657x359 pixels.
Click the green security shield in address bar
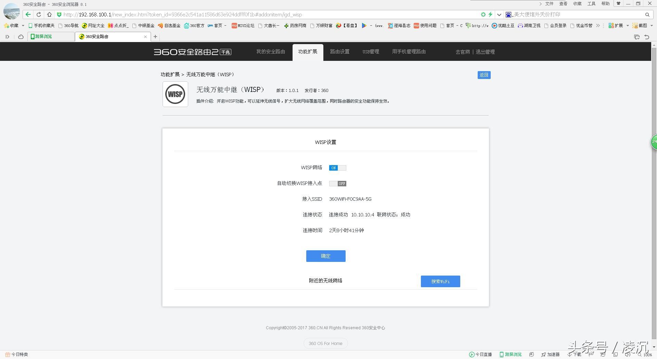tap(59, 15)
